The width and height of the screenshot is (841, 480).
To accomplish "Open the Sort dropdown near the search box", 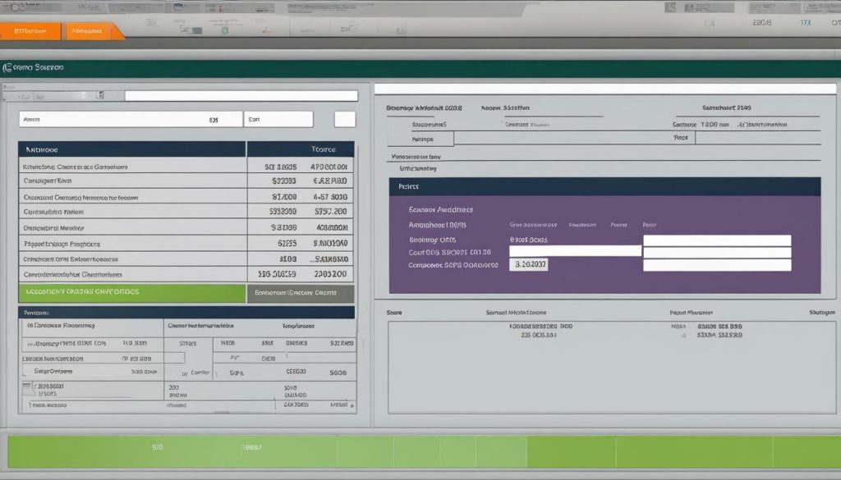I will click(279, 119).
